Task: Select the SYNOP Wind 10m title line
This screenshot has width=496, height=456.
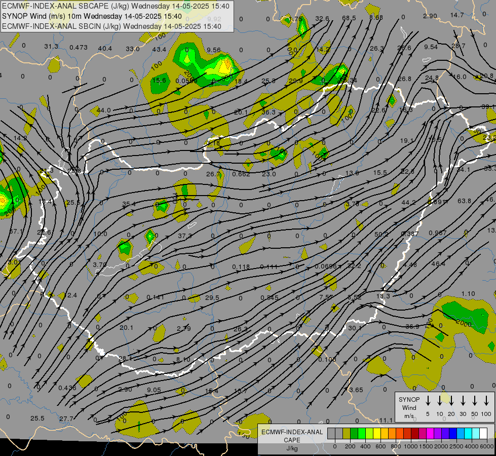Action: (x=92, y=16)
